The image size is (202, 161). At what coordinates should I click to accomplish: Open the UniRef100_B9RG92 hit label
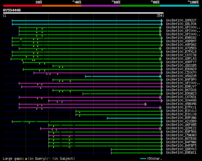point(181,38)
